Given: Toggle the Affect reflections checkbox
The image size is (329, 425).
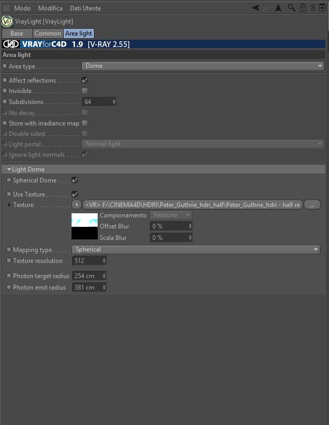Looking at the screenshot, I should tap(85, 80).
